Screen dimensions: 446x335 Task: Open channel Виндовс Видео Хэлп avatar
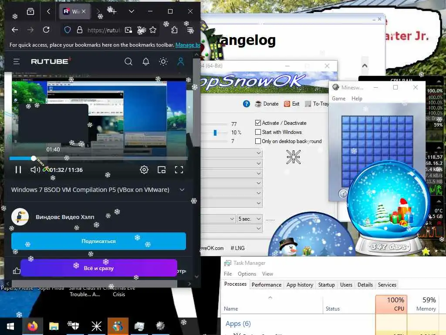20,217
